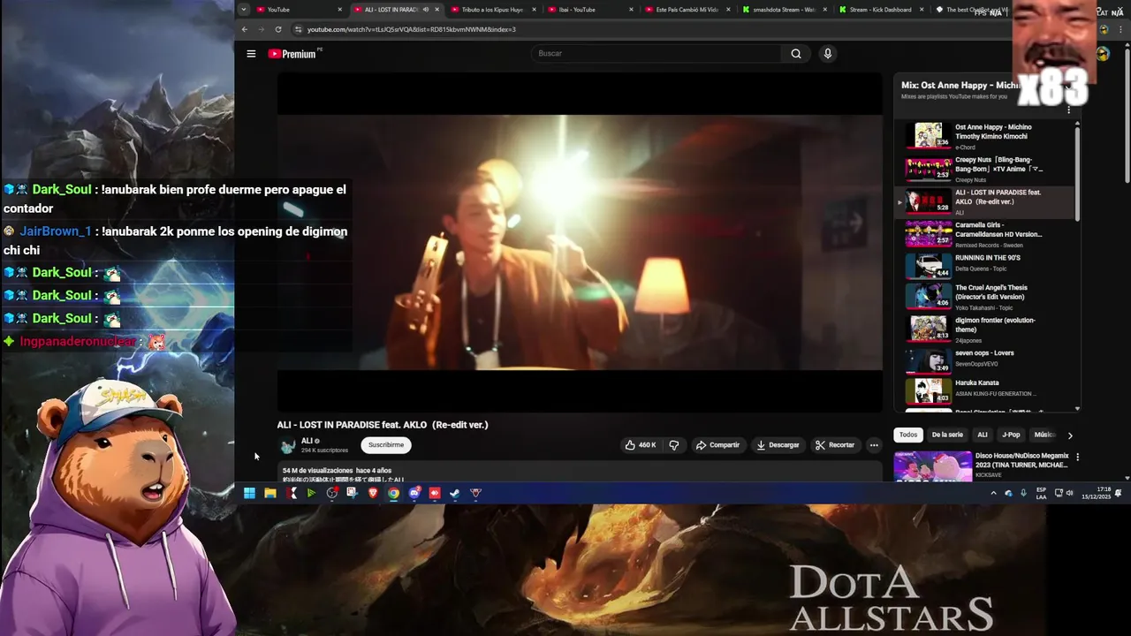1131x636 pixels.
Task: Click the search magnifier button
Action: (796, 54)
